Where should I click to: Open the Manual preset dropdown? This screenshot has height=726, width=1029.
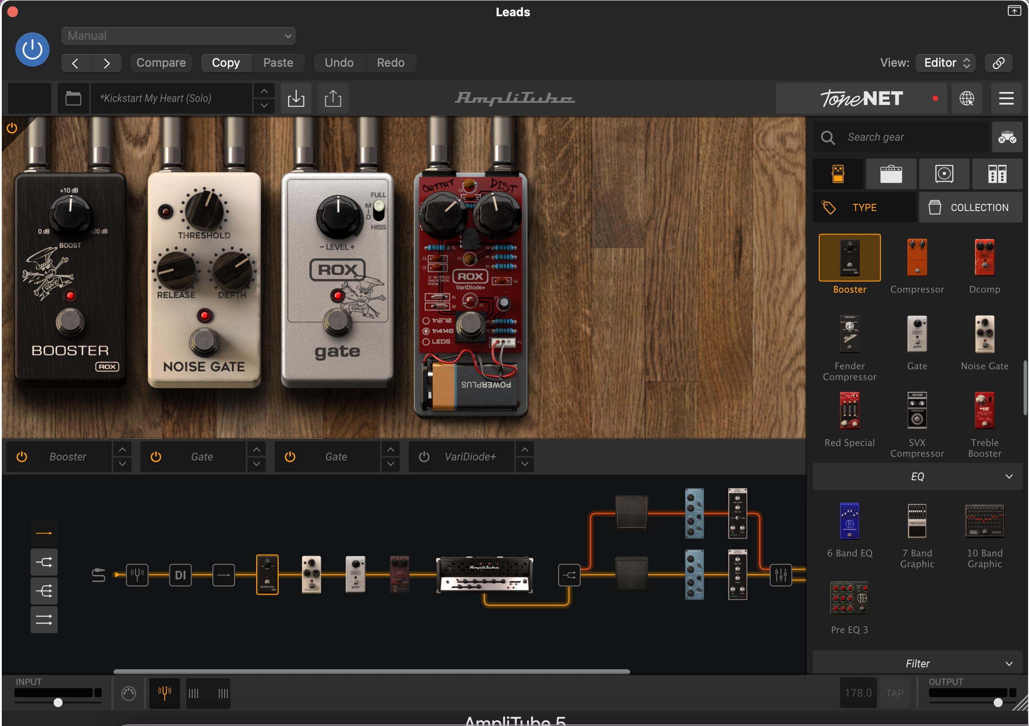(179, 36)
